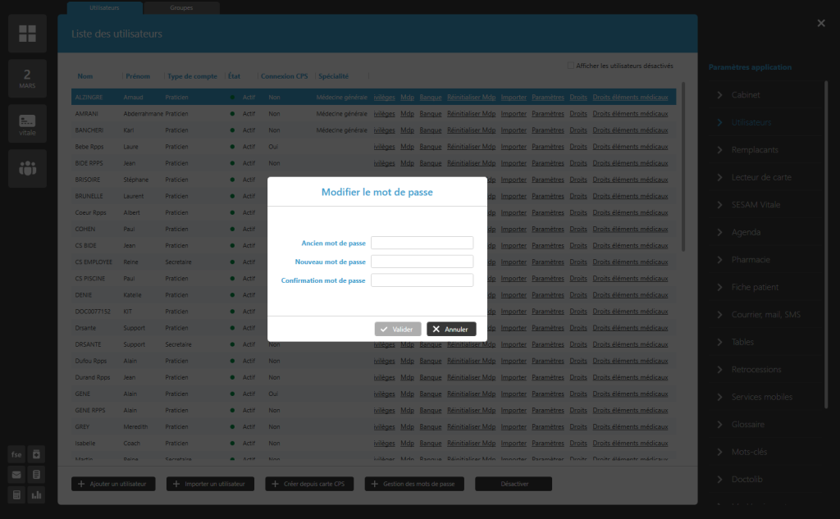Screen dimensions: 840x519
Task: Toggle 'Afficher les utilisateurs désactivés' checkbox
Action: 571,66
